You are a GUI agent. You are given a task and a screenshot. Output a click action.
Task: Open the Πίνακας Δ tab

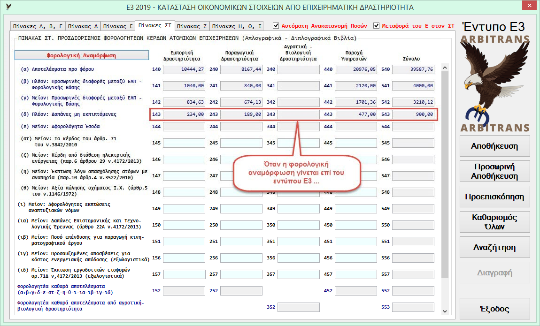pos(83,26)
